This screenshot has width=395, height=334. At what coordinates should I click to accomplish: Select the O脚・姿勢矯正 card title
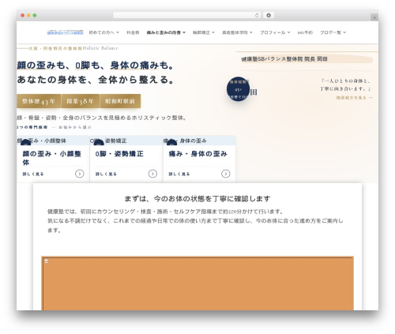[x=119, y=154]
